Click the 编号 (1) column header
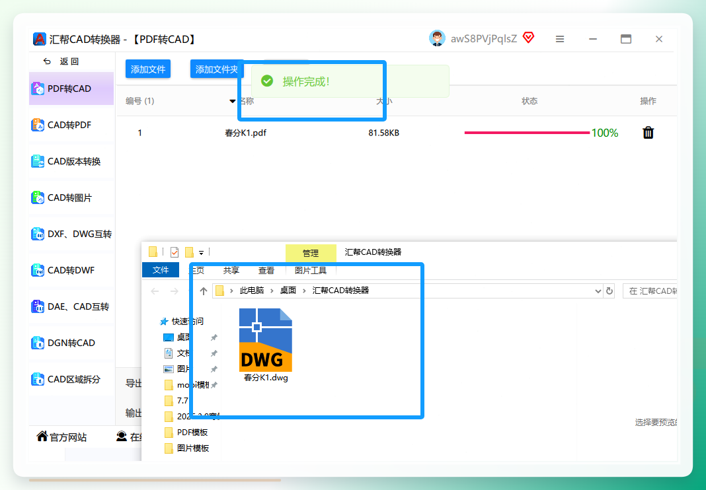This screenshot has width=706, height=490. (x=139, y=101)
